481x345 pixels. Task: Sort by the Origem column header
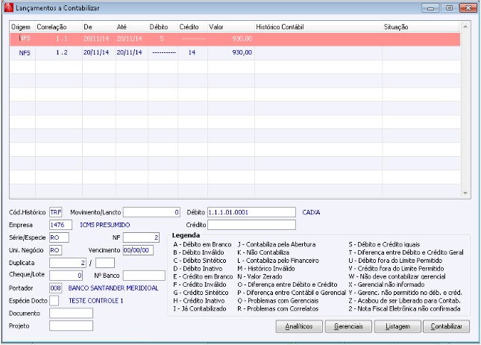click(x=20, y=26)
